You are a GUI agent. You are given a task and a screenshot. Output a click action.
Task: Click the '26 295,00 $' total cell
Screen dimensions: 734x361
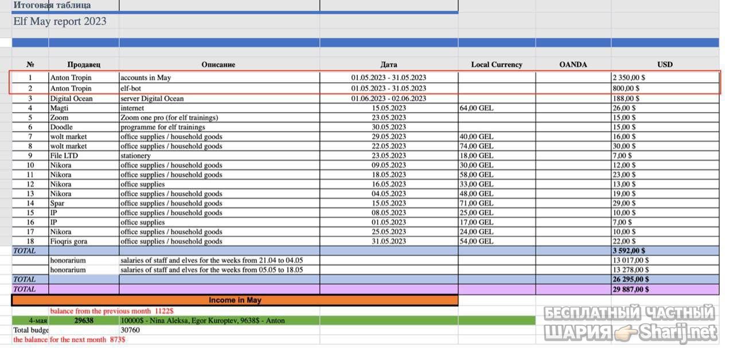[x=665, y=279]
